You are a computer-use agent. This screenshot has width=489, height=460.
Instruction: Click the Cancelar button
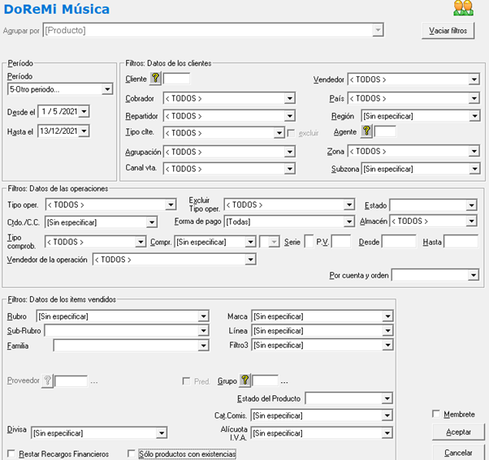point(458,452)
